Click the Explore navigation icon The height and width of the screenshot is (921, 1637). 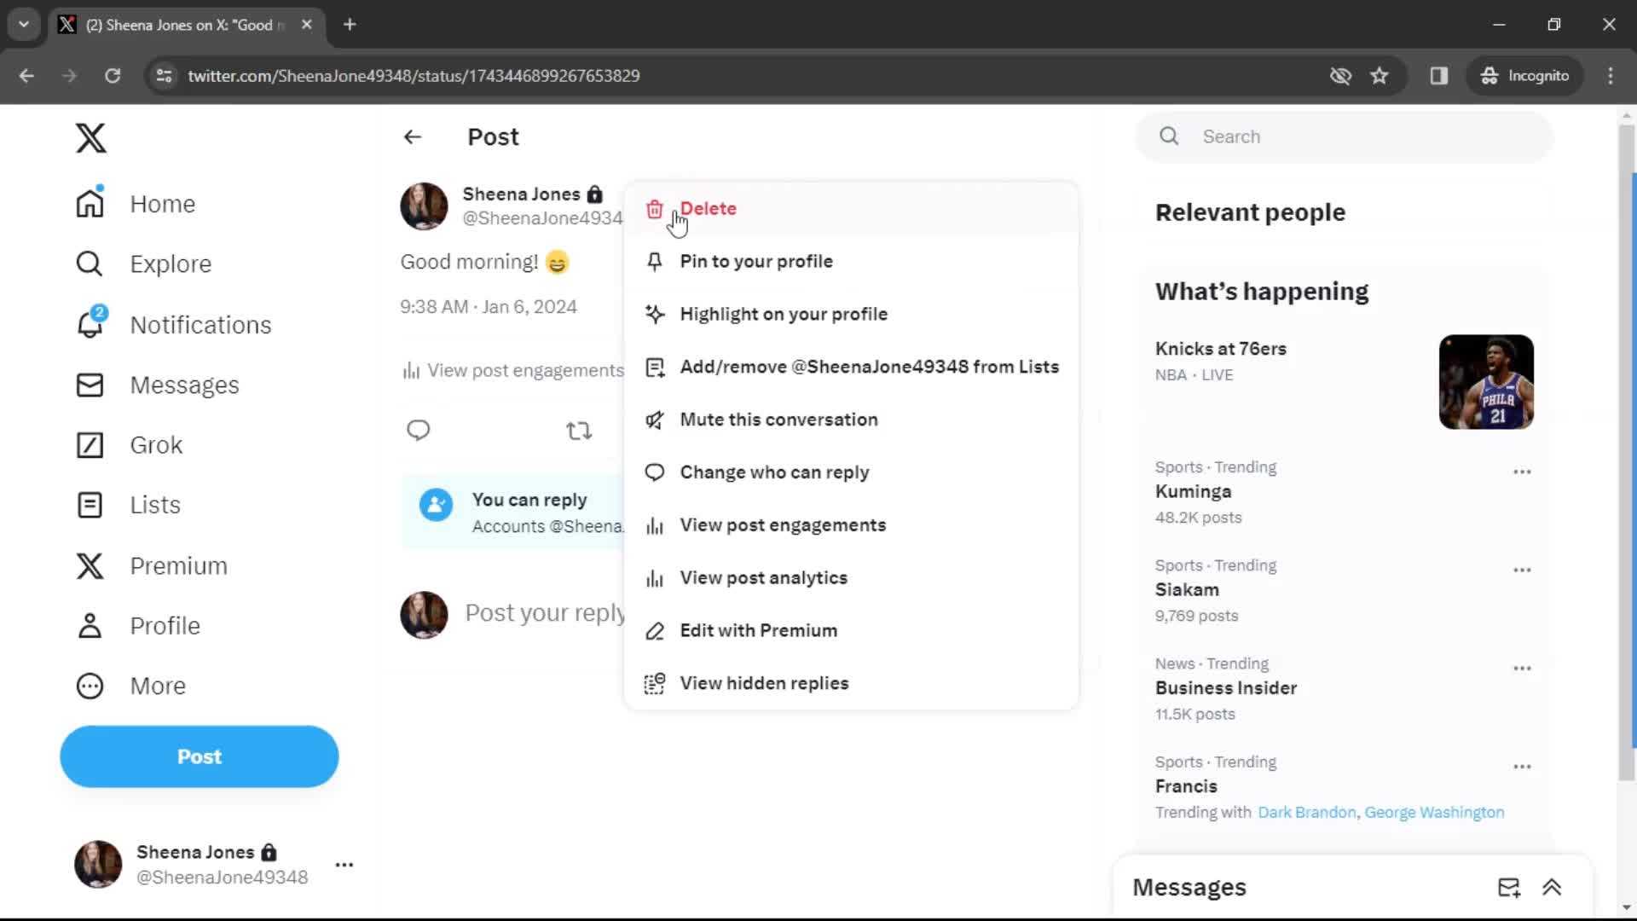point(90,264)
